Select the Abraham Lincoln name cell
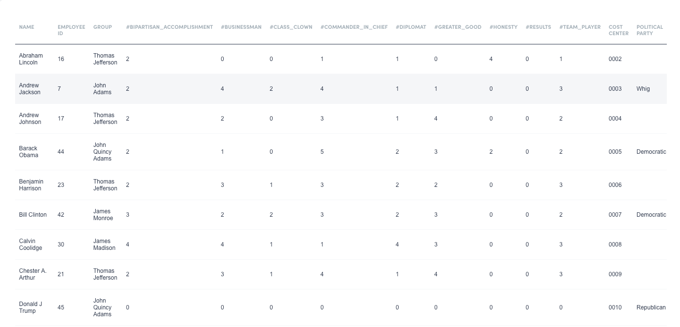 [31, 59]
